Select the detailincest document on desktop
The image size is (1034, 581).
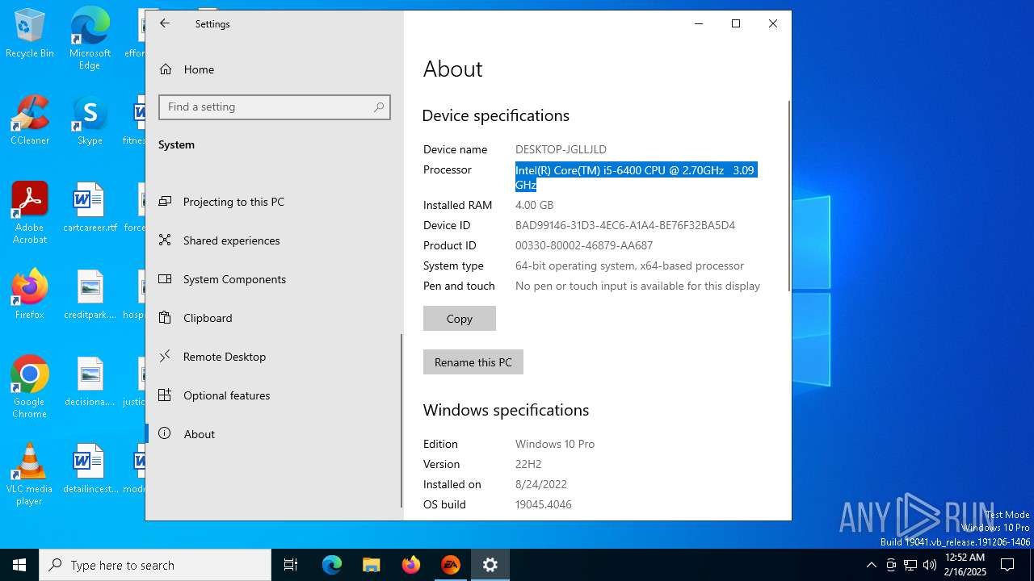click(x=90, y=469)
